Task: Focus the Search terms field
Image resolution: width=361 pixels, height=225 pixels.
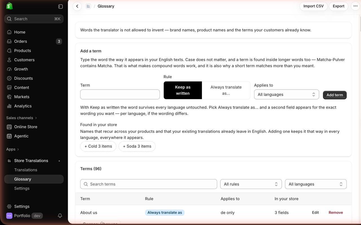Action: tap(149, 184)
